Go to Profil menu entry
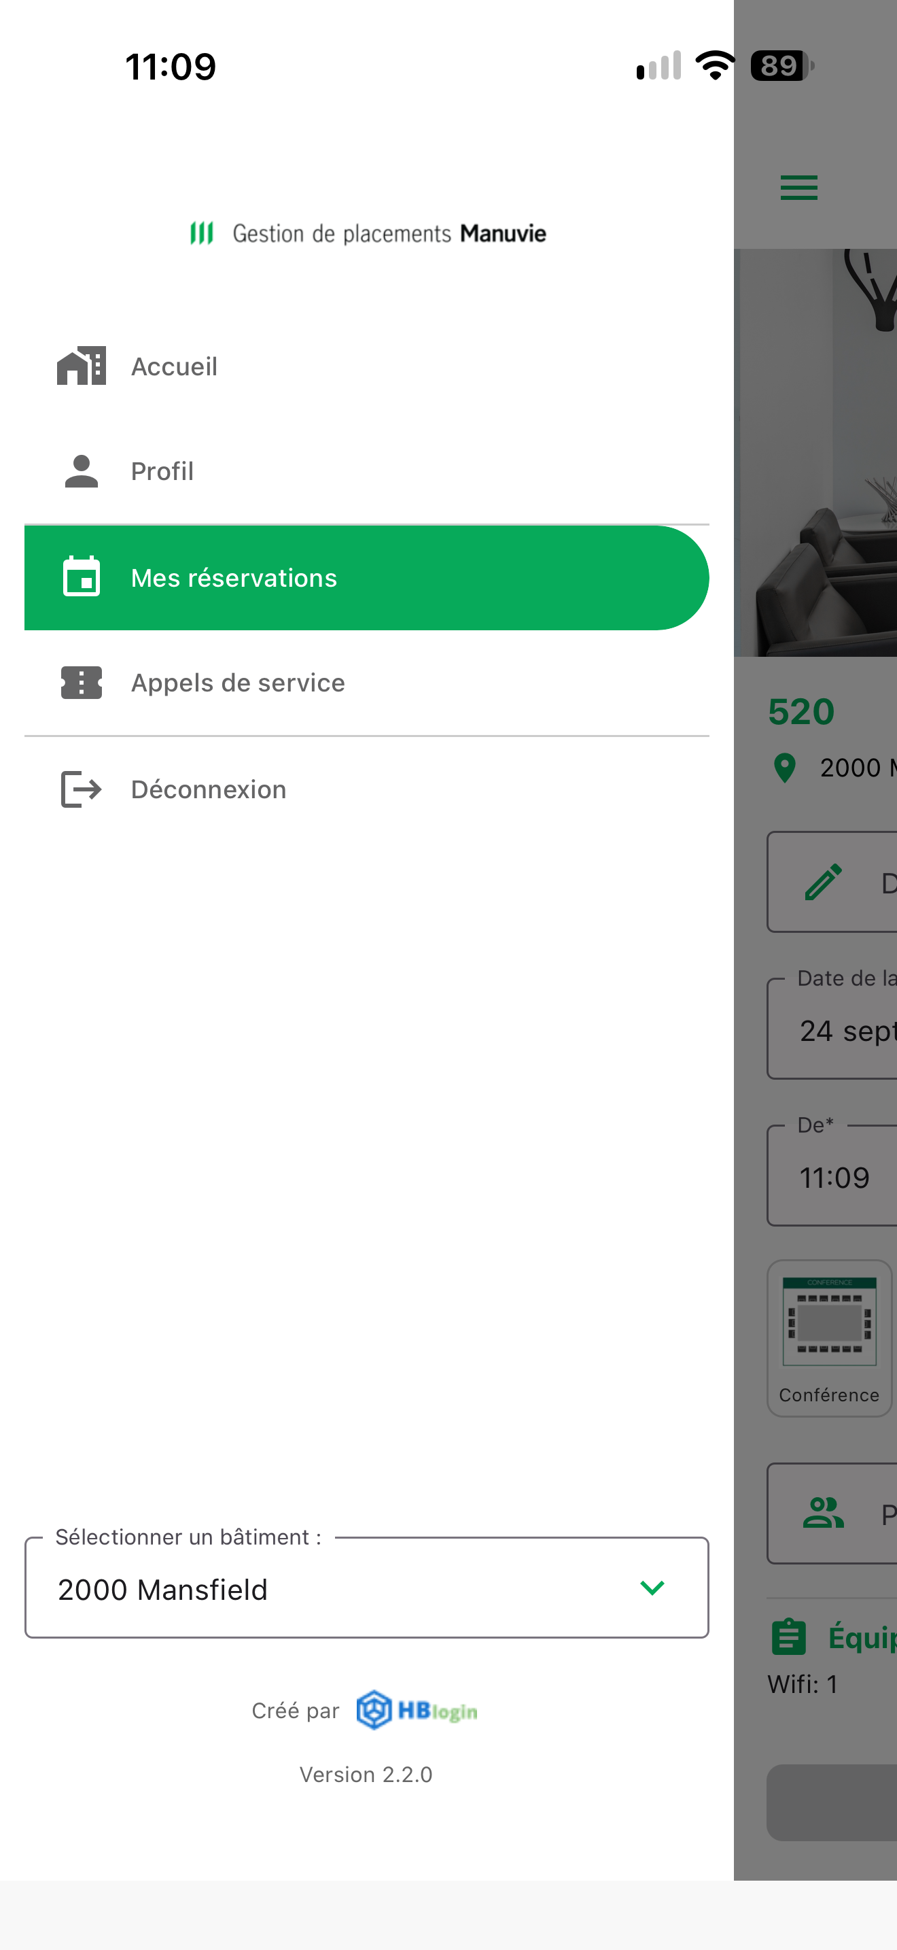The image size is (897, 1950). click(x=367, y=471)
